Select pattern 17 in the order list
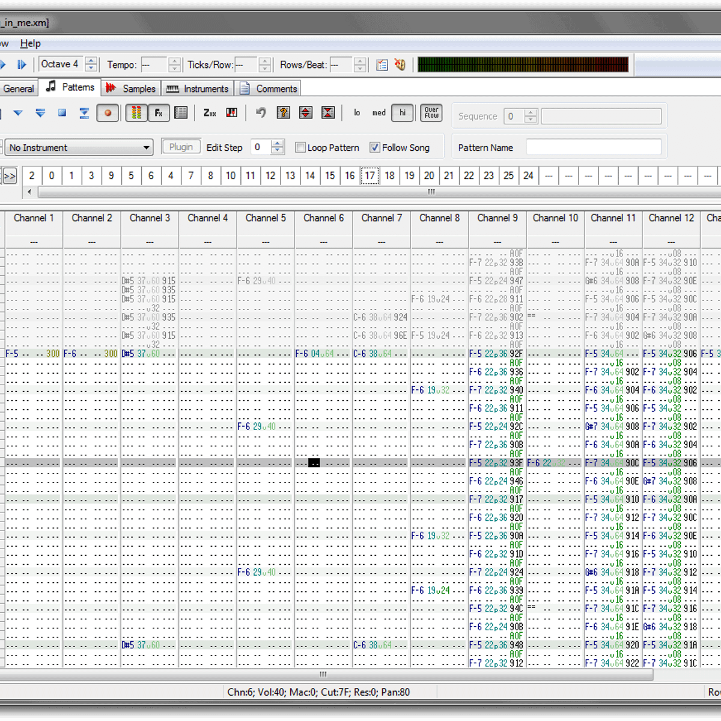Viewport: 721px width, 721px height. 370,175
